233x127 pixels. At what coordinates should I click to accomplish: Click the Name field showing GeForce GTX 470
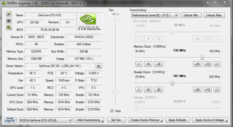pyautogui.click(x=49, y=15)
